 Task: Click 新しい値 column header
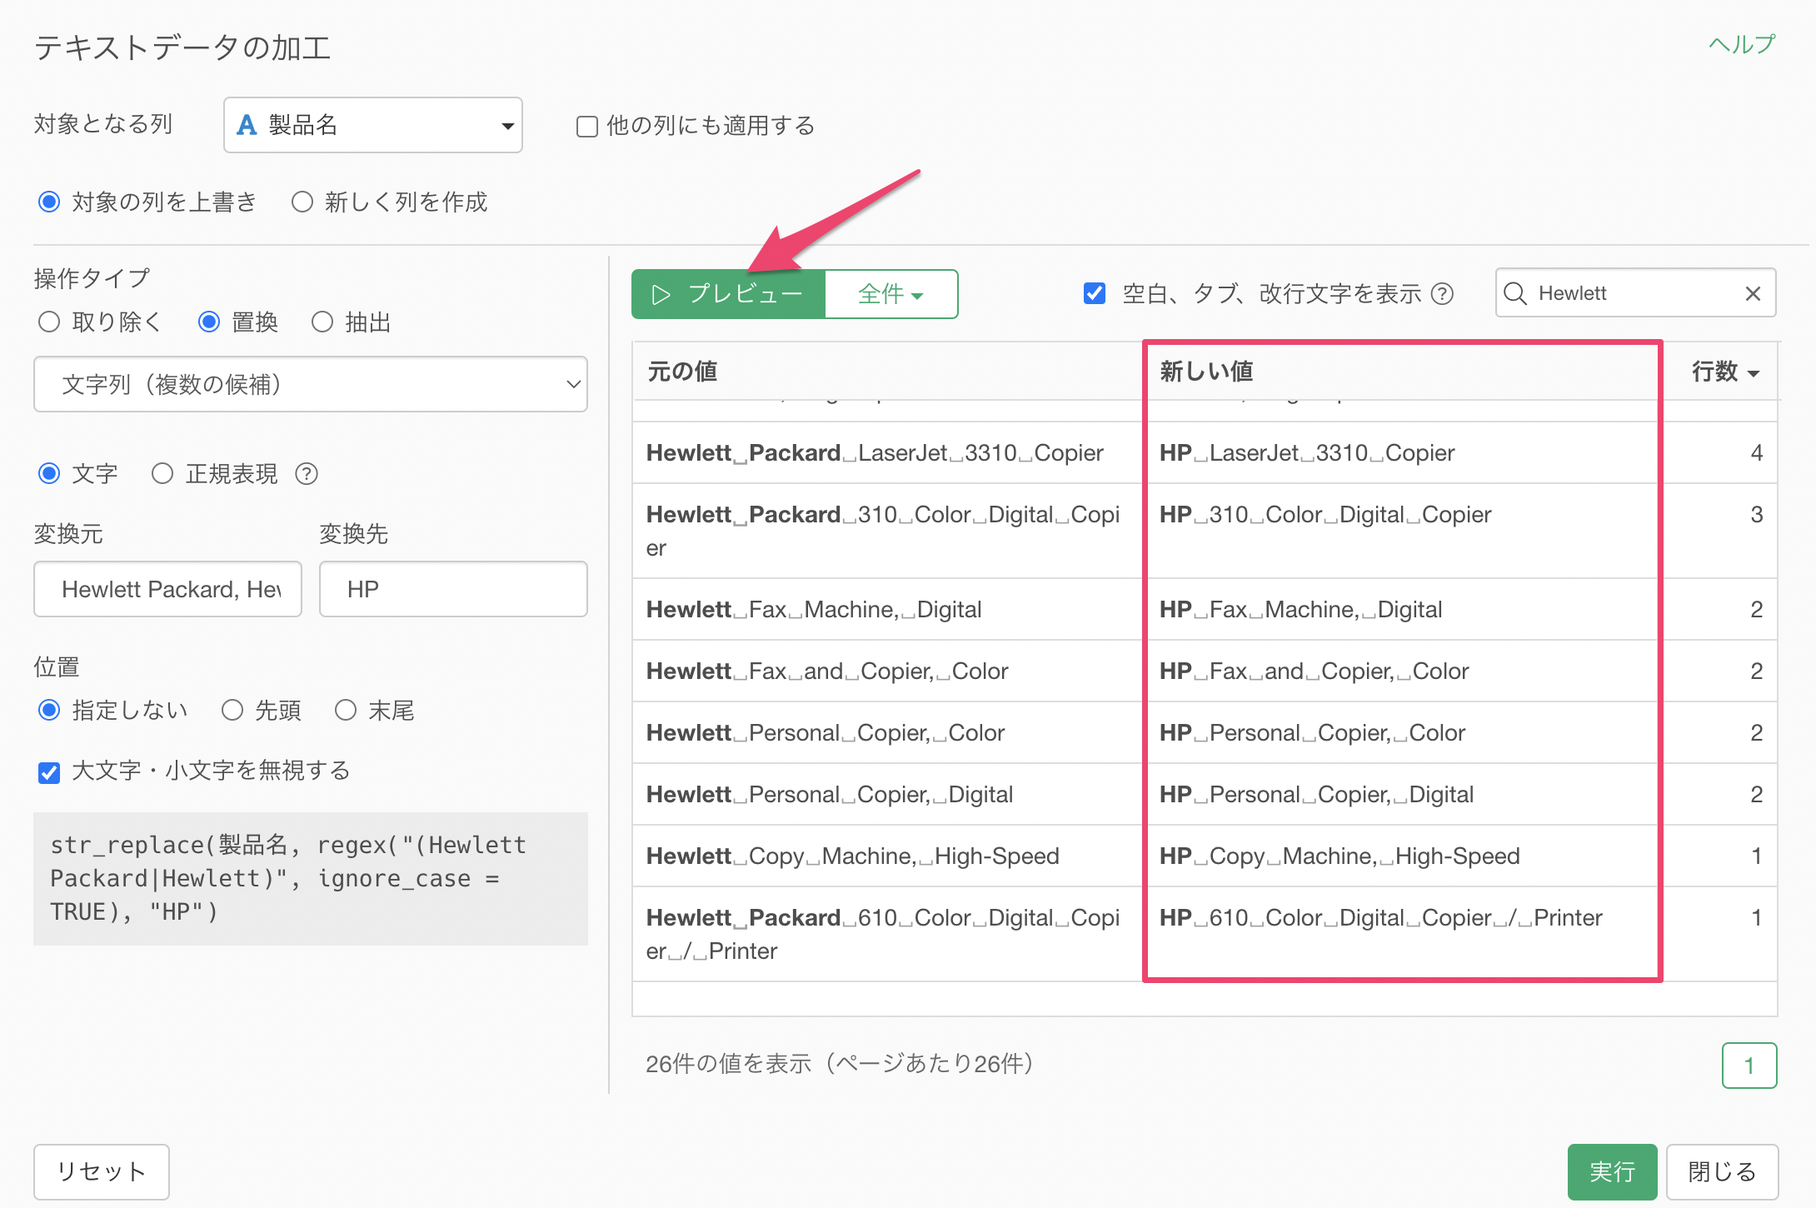coord(1206,371)
